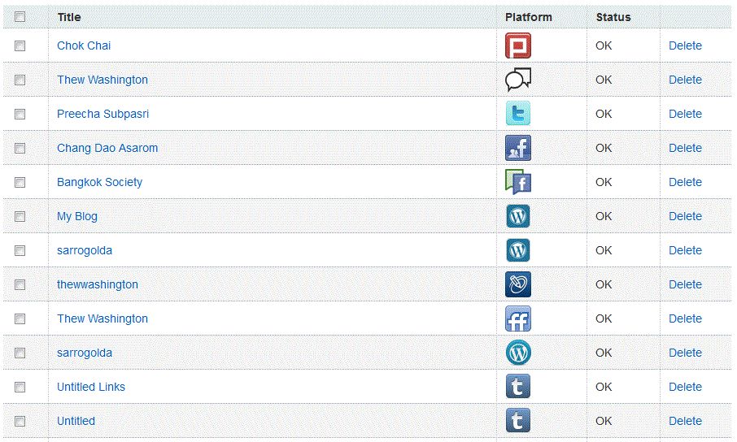Click the Plurk icon for Chok Chai
Viewport: 737px width, 442px height.
point(518,45)
